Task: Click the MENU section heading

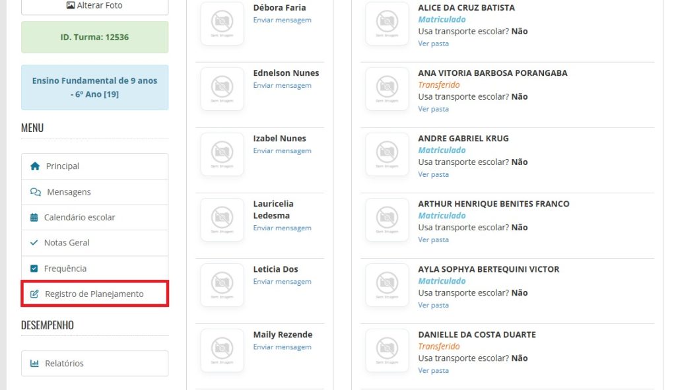Action: (32, 128)
